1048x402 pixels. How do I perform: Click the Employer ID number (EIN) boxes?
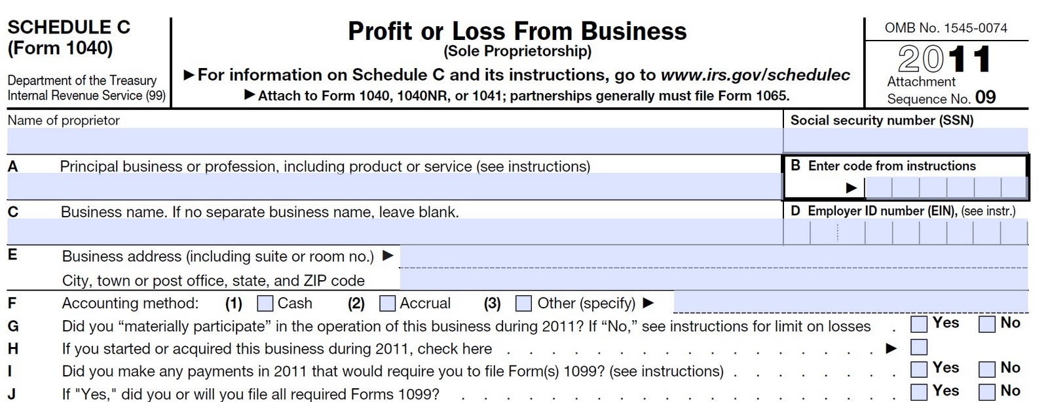coord(906,232)
